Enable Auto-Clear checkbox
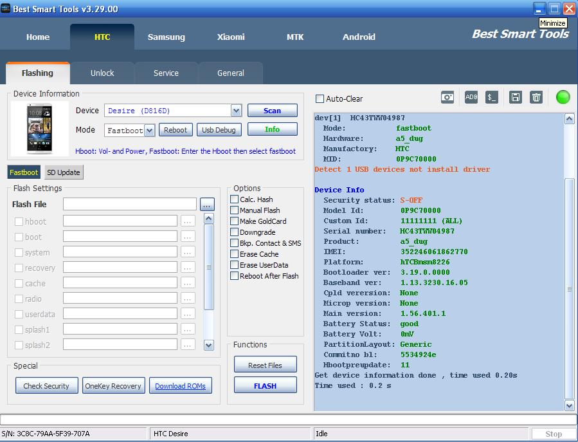 click(x=320, y=99)
